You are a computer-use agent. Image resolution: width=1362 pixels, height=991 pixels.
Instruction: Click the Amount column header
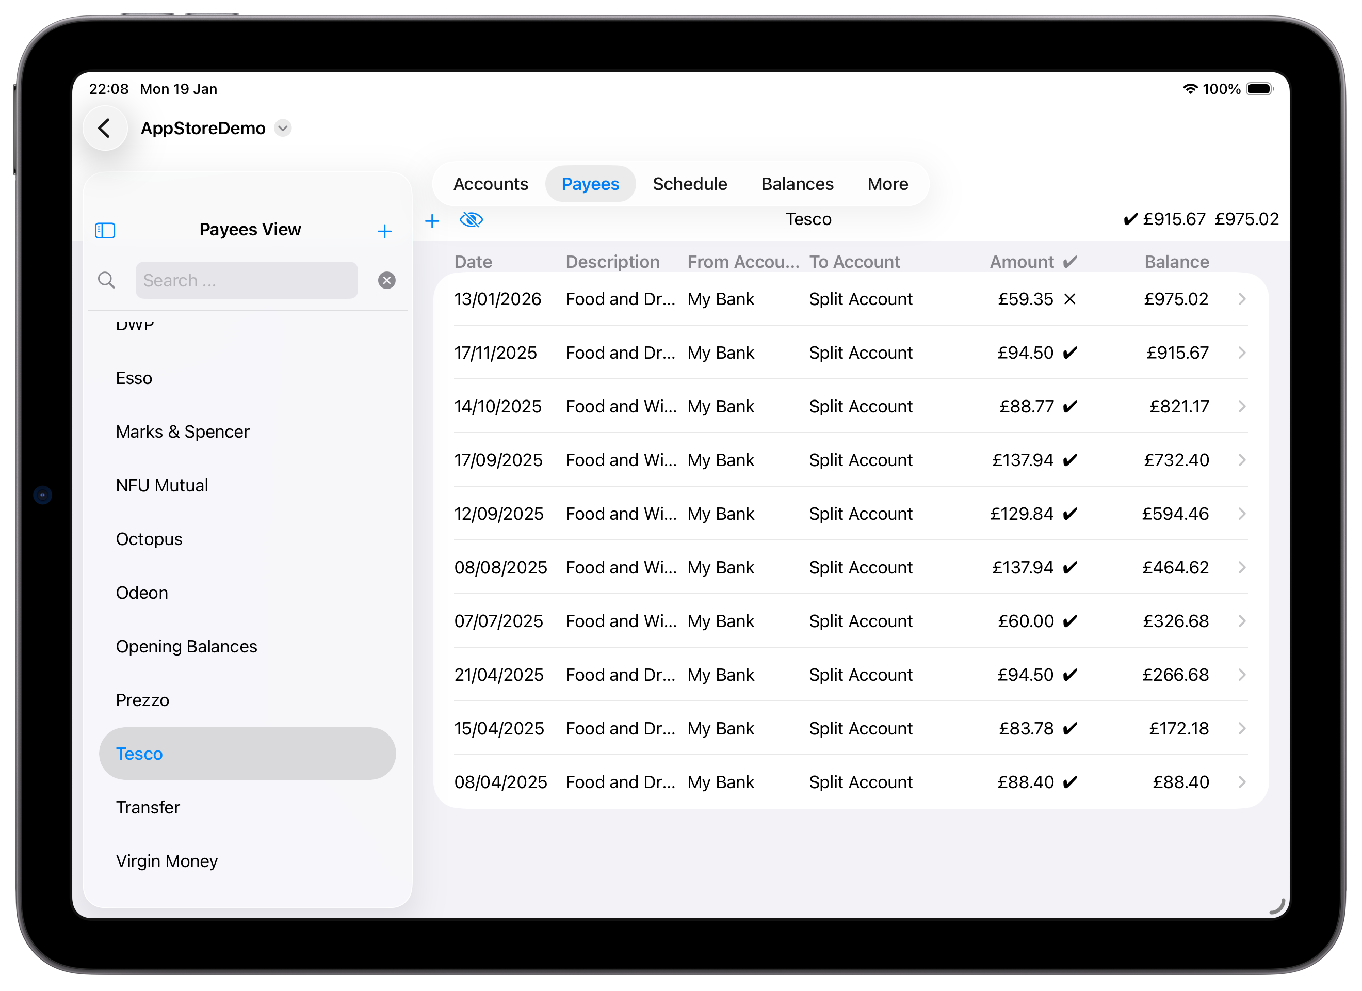[x=1021, y=262]
